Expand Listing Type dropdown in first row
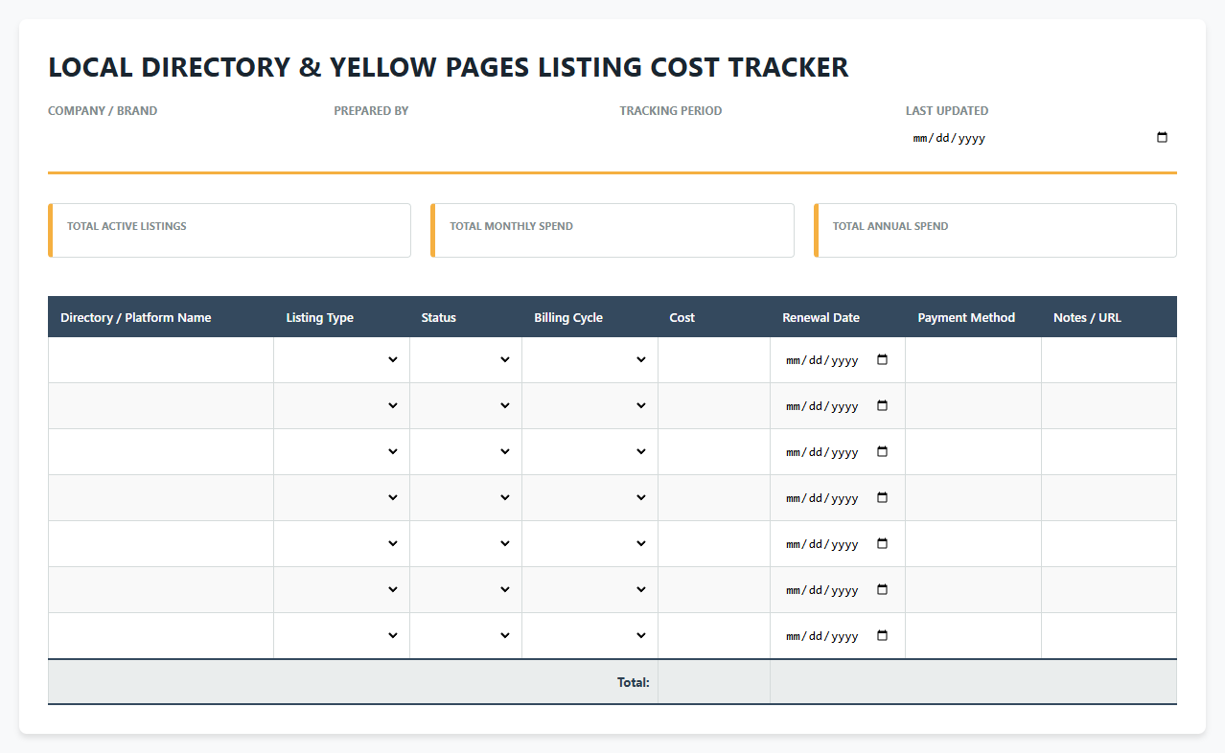Screen dimensions: 1225x753 tap(341, 360)
